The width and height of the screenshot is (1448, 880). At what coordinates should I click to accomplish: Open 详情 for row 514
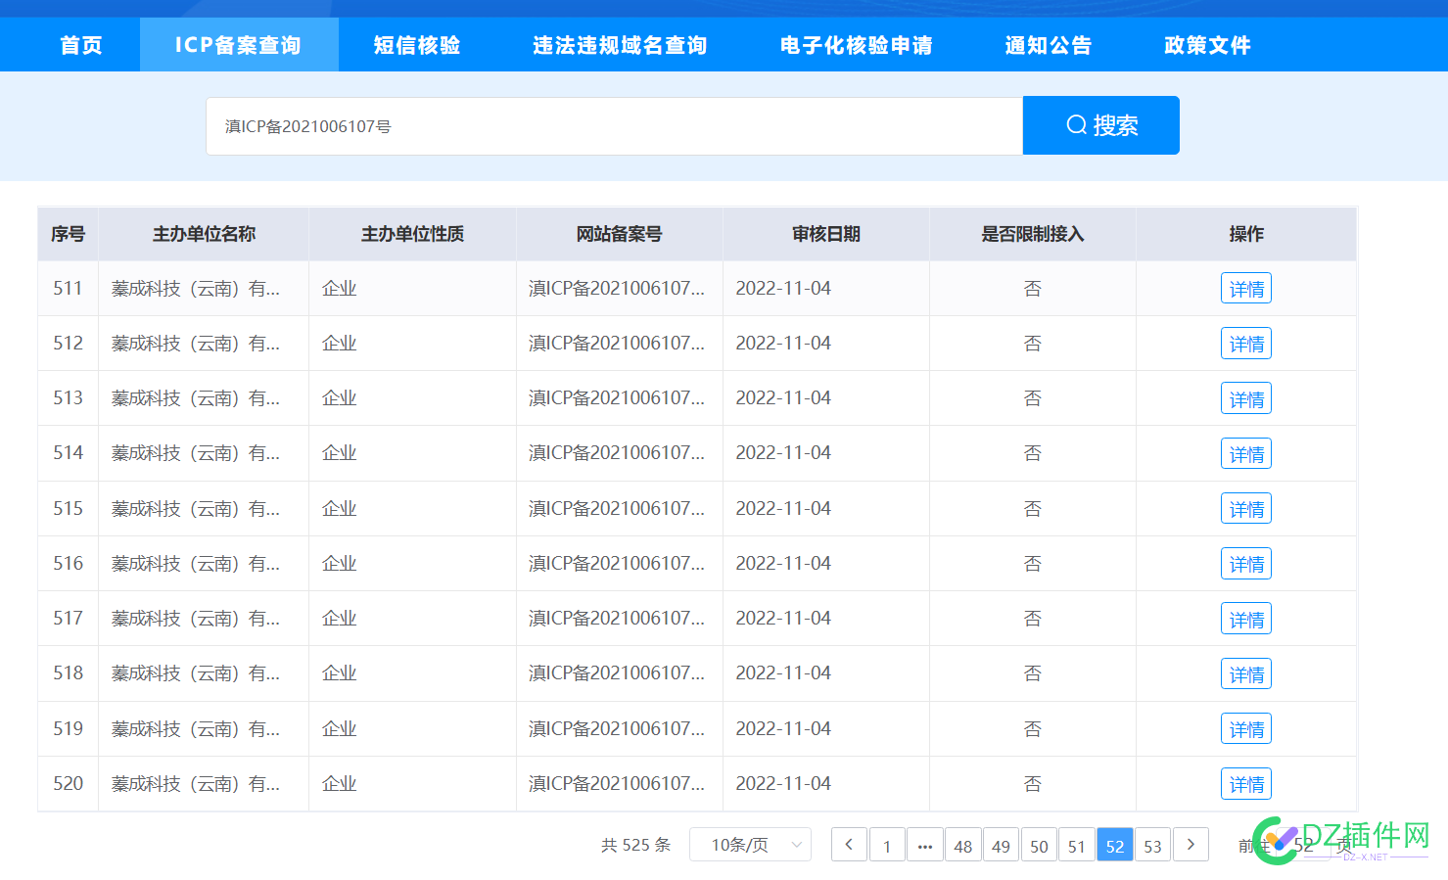click(1246, 454)
